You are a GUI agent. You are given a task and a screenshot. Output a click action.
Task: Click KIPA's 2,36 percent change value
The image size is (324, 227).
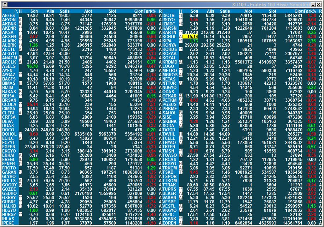(311, 41)
